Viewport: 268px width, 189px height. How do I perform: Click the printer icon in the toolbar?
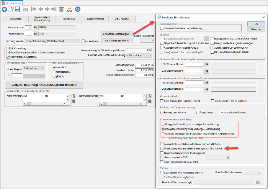click(26, 9)
